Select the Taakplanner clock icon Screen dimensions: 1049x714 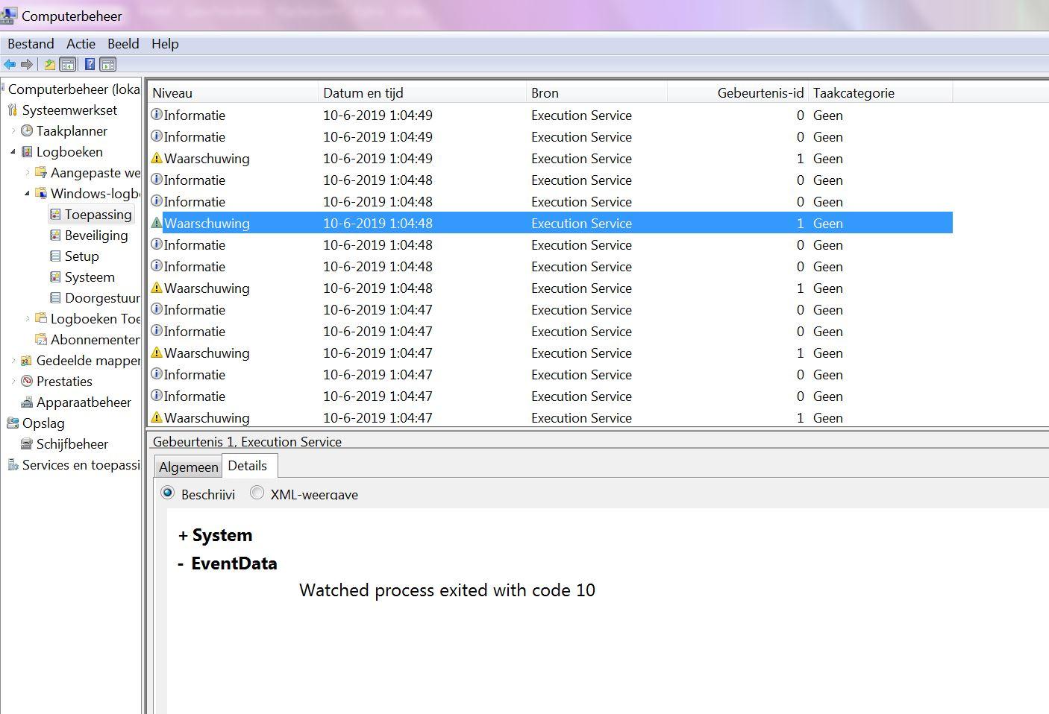28,131
